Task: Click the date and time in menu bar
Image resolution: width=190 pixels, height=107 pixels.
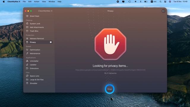Action: (180, 1)
